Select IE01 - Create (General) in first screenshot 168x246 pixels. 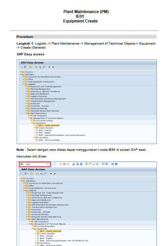(49, 125)
